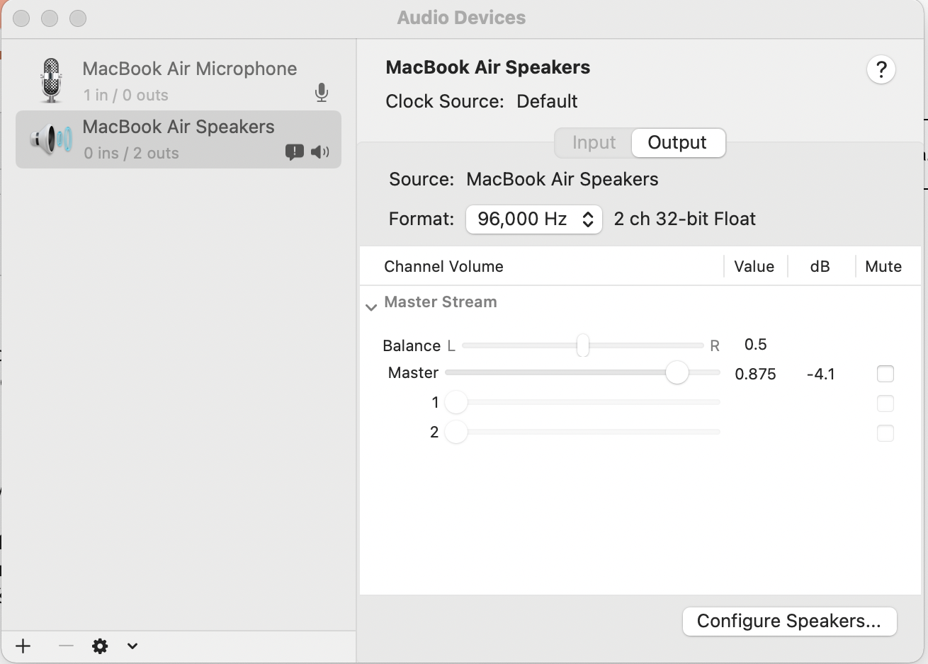Screen dimensions: 928x664
Task: Open the help question mark button
Action: tap(881, 69)
